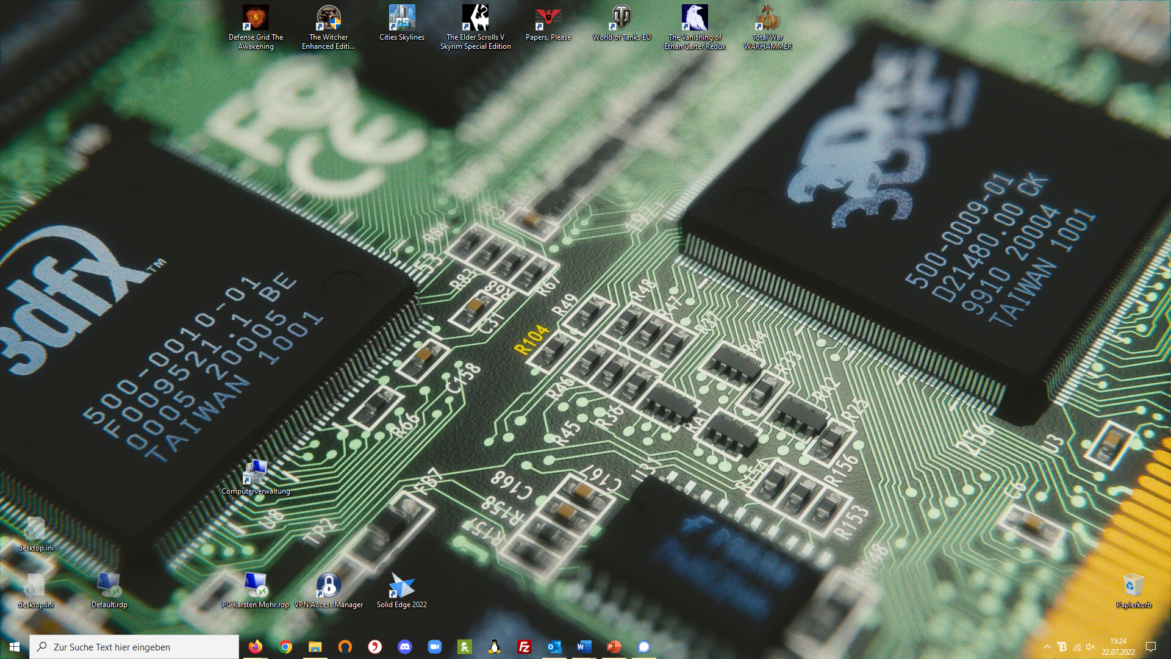Open the green figure app icon in taskbar
This screenshot has height=659, width=1171.
(x=465, y=647)
